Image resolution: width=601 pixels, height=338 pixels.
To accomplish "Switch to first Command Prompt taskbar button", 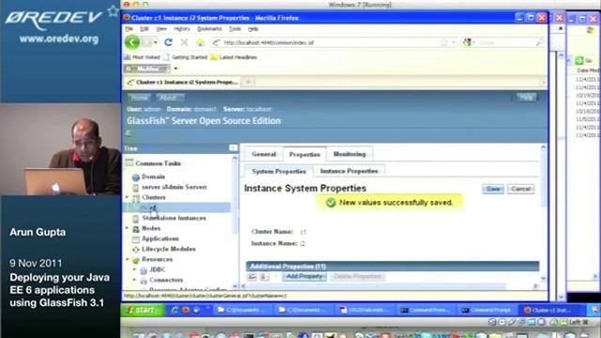I will (425, 310).
